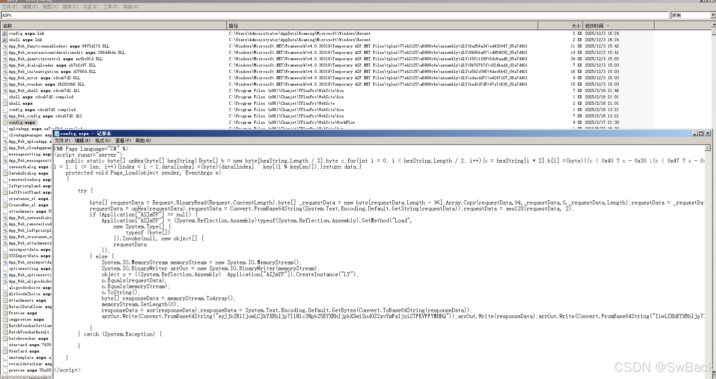Click the ASPX search input field
716x379 pixels.
coord(335,15)
